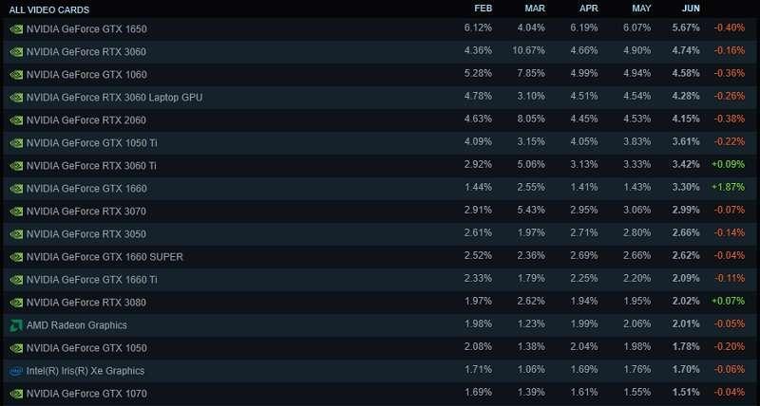This screenshot has height=406, width=760.
Task: Click NVIDIA icon next to RTX 3060
Action: pyautogui.click(x=16, y=52)
